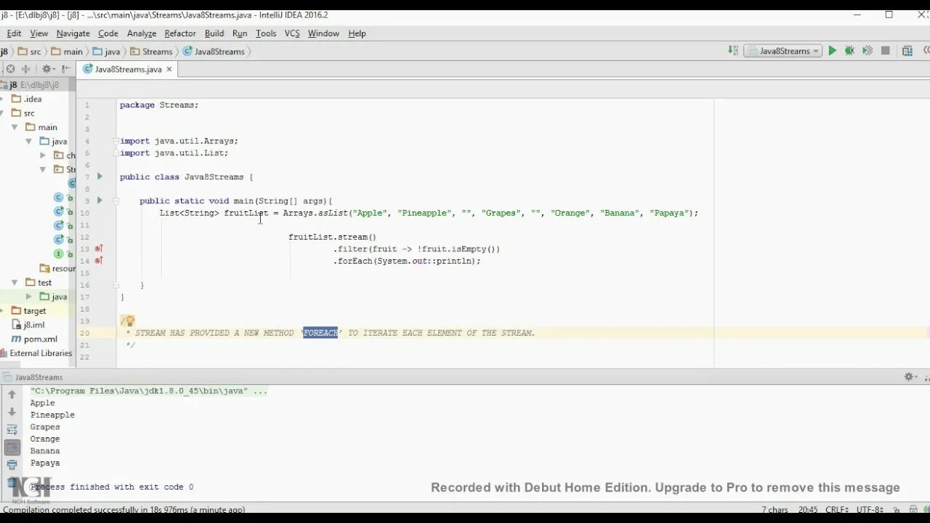The height and width of the screenshot is (523, 930).
Task: Open the Java8Streams run configuration dropdown
Action: pyautogui.click(x=783, y=51)
